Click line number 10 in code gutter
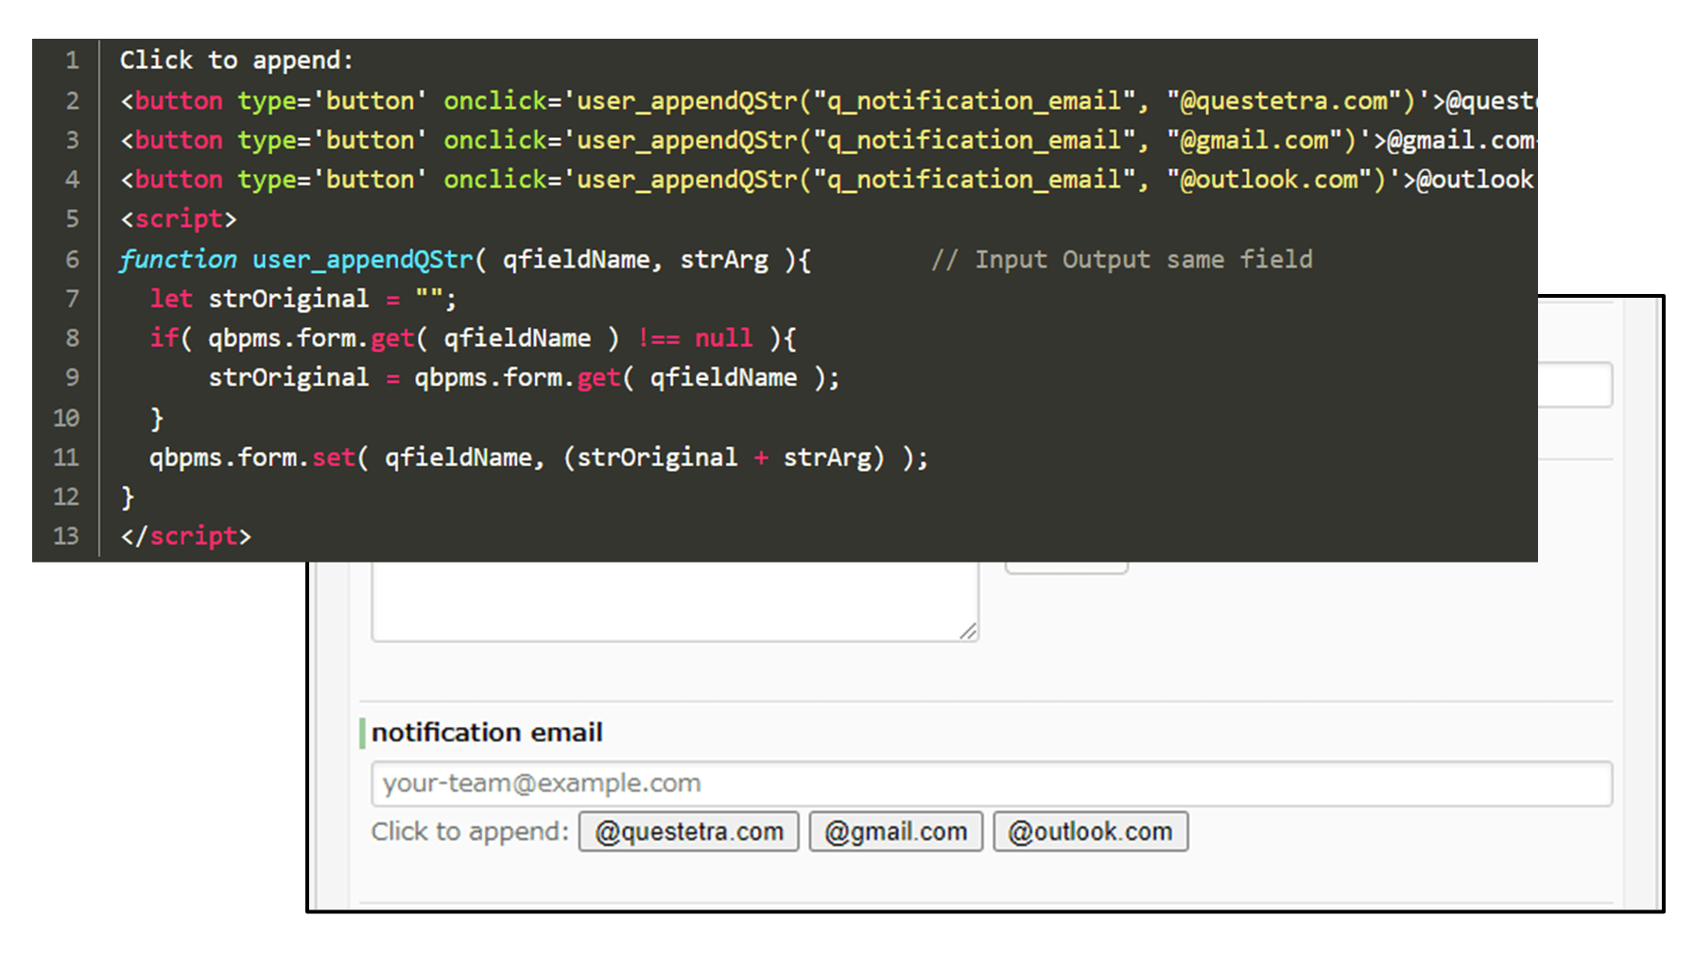Viewport: 1694px width, 968px height. pos(66,418)
